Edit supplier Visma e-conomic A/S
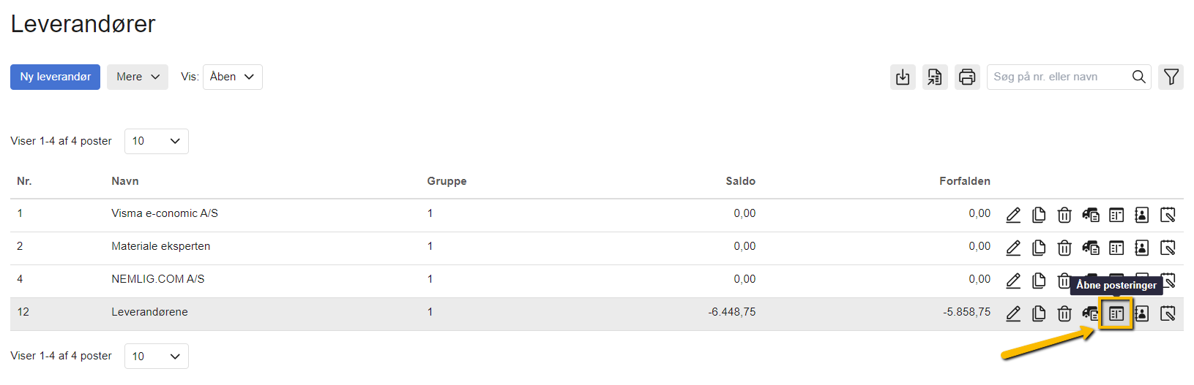The width and height of the screenshot is (1194, 385). [x=1013, y=215]
